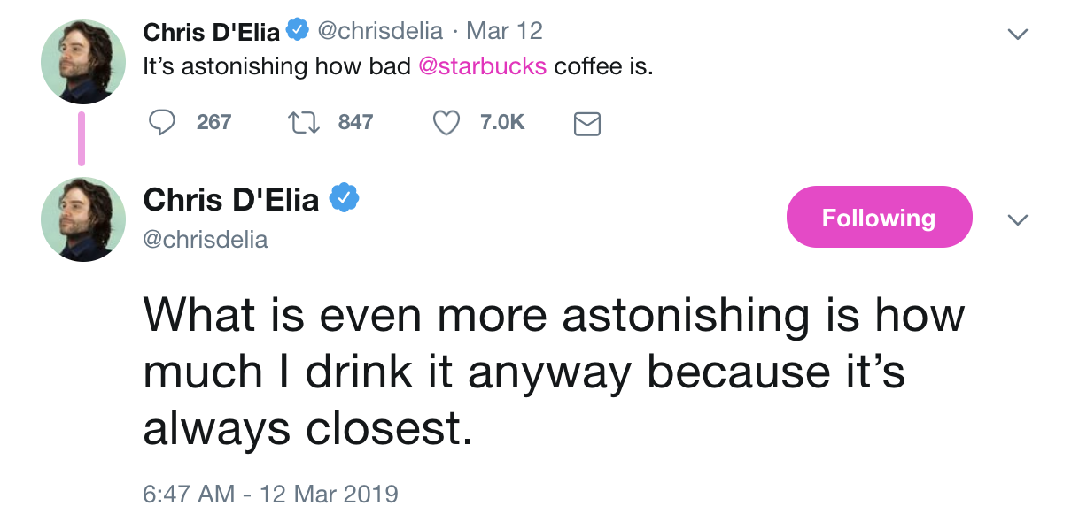
Task: Click the verified checkmark on the reply tweet
Action: coord(345,198)
